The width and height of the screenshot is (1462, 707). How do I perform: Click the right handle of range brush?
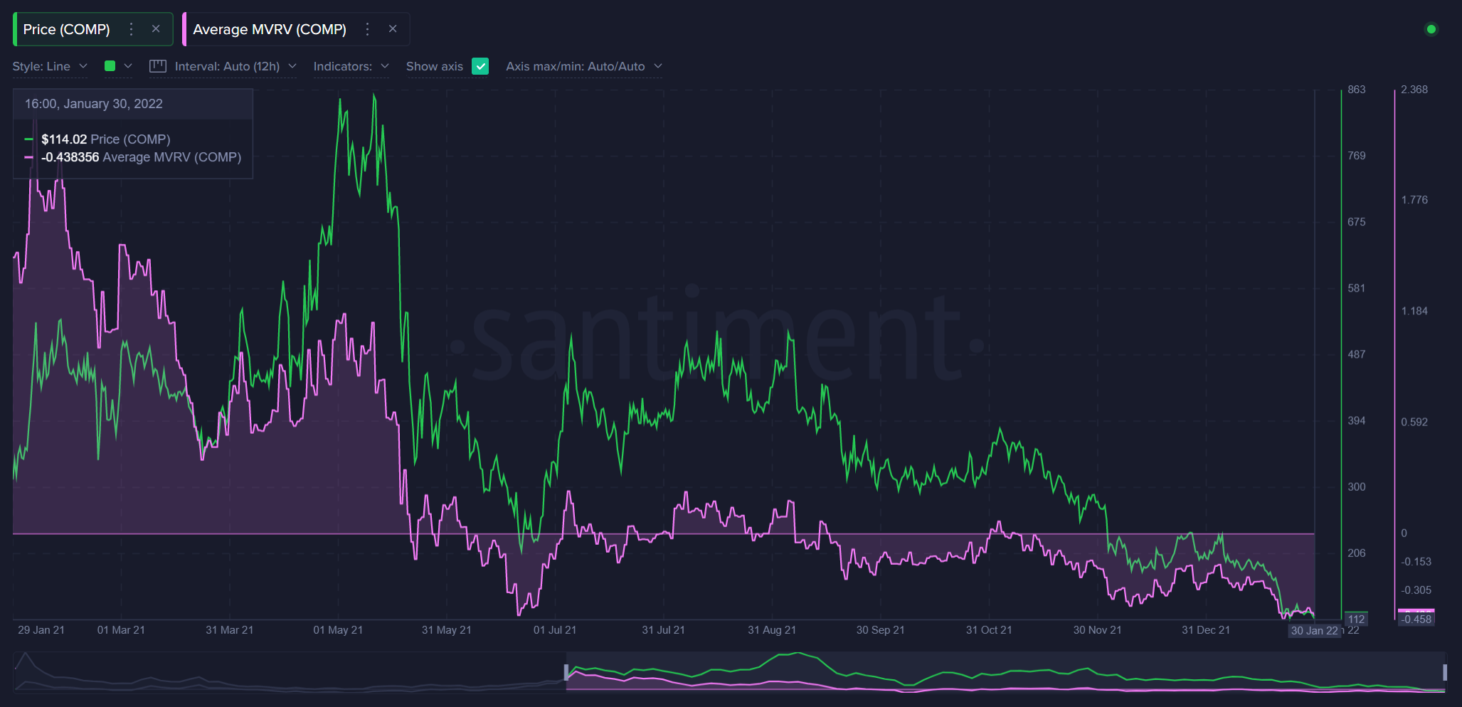click(x=1445, y=671)
